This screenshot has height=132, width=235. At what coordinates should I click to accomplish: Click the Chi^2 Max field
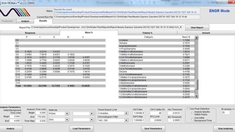pyautogui.click(x=139, y=120)
